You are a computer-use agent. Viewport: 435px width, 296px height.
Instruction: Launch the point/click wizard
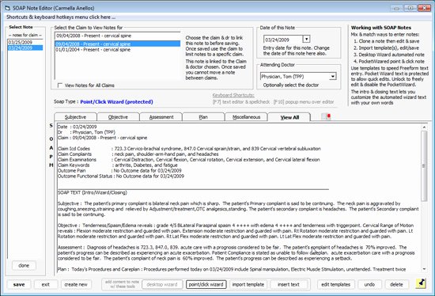[x=206, y=284]
